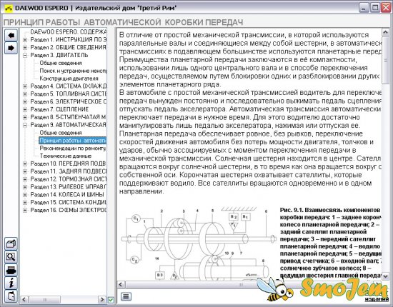This screenshot has height=307, width=393.
Task: Expand Раздел 14. КОЛЕСА И ШИНЫ node
Action: point(25,195)
